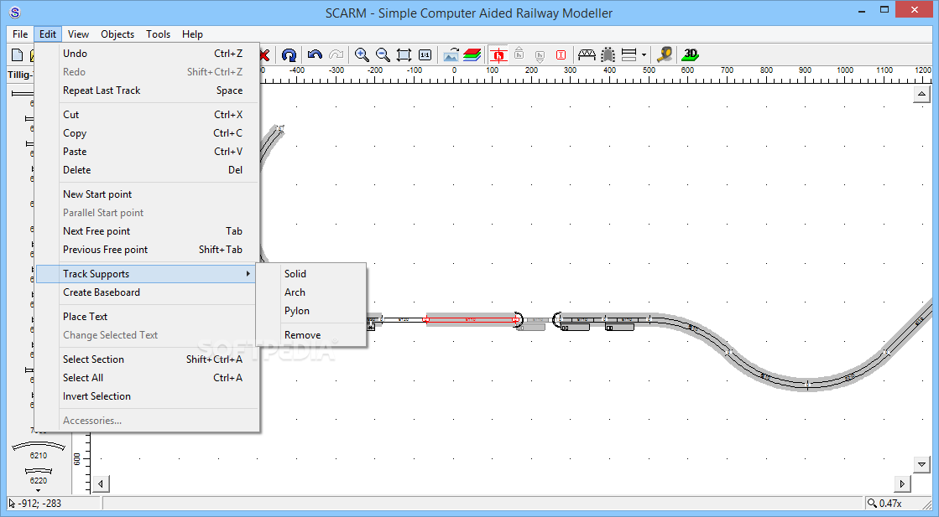The image size is (939, 517).
Task: Click the red selected track segment
Action: pyautogui.click(x=471, y=320)
